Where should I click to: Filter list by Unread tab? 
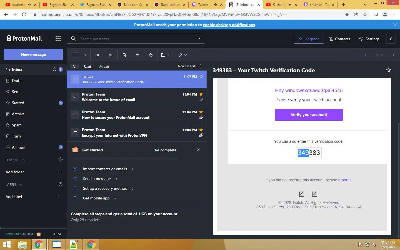click(104, 66)
